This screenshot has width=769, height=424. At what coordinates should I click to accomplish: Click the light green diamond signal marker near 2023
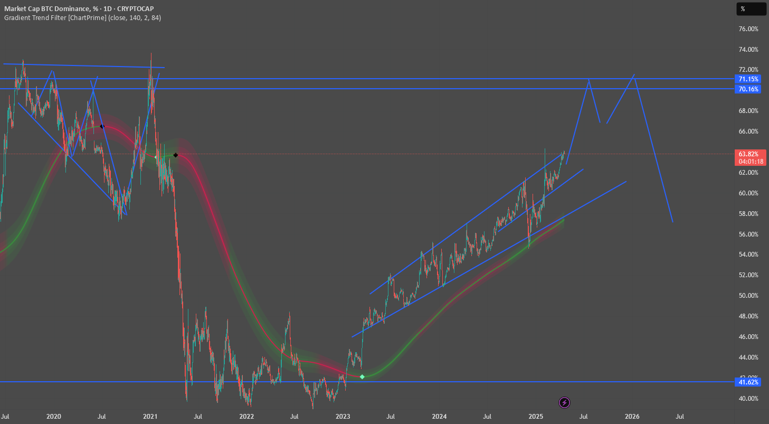[x=362, y=376]
